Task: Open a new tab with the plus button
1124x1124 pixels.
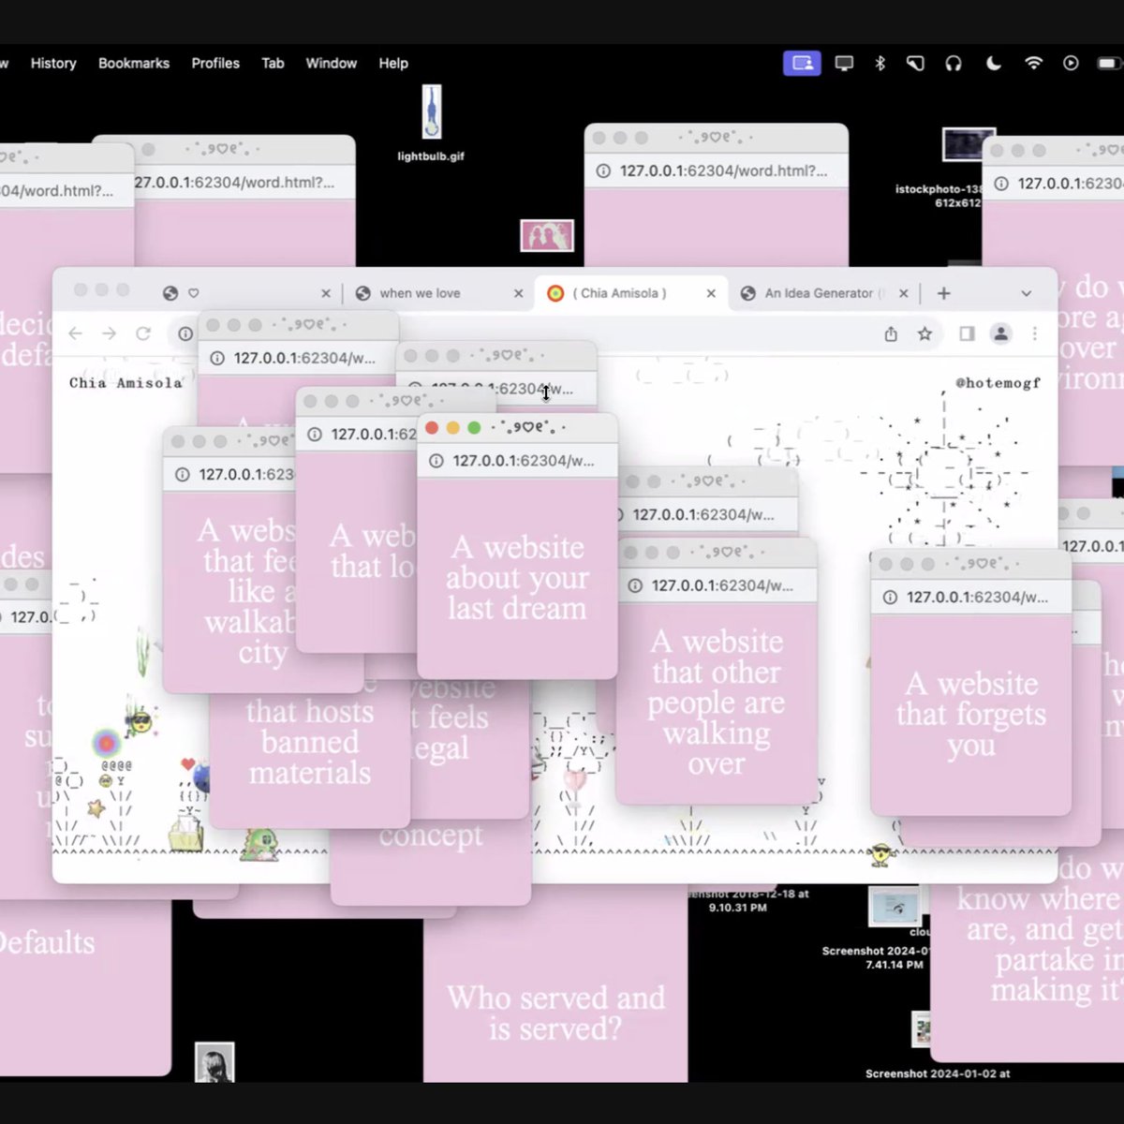Action: click(943, 292)
